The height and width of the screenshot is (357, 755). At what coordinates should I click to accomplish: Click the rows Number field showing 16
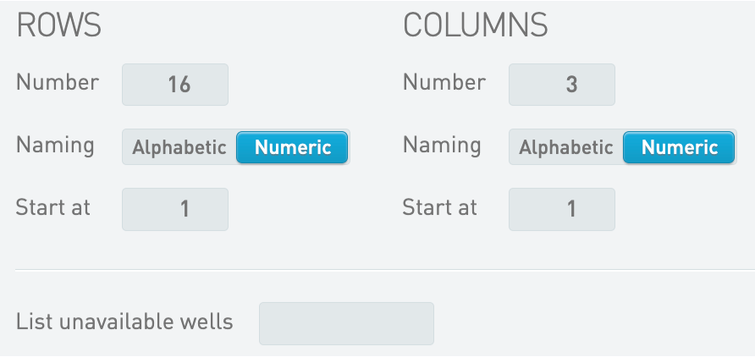175,85
